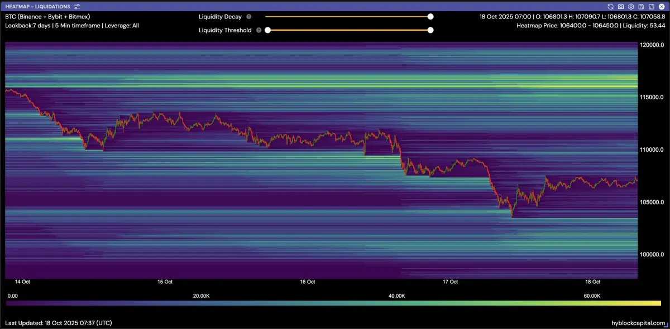Close the heatmap panel
This screenshot has height=329, width=670.
(661, 6)
